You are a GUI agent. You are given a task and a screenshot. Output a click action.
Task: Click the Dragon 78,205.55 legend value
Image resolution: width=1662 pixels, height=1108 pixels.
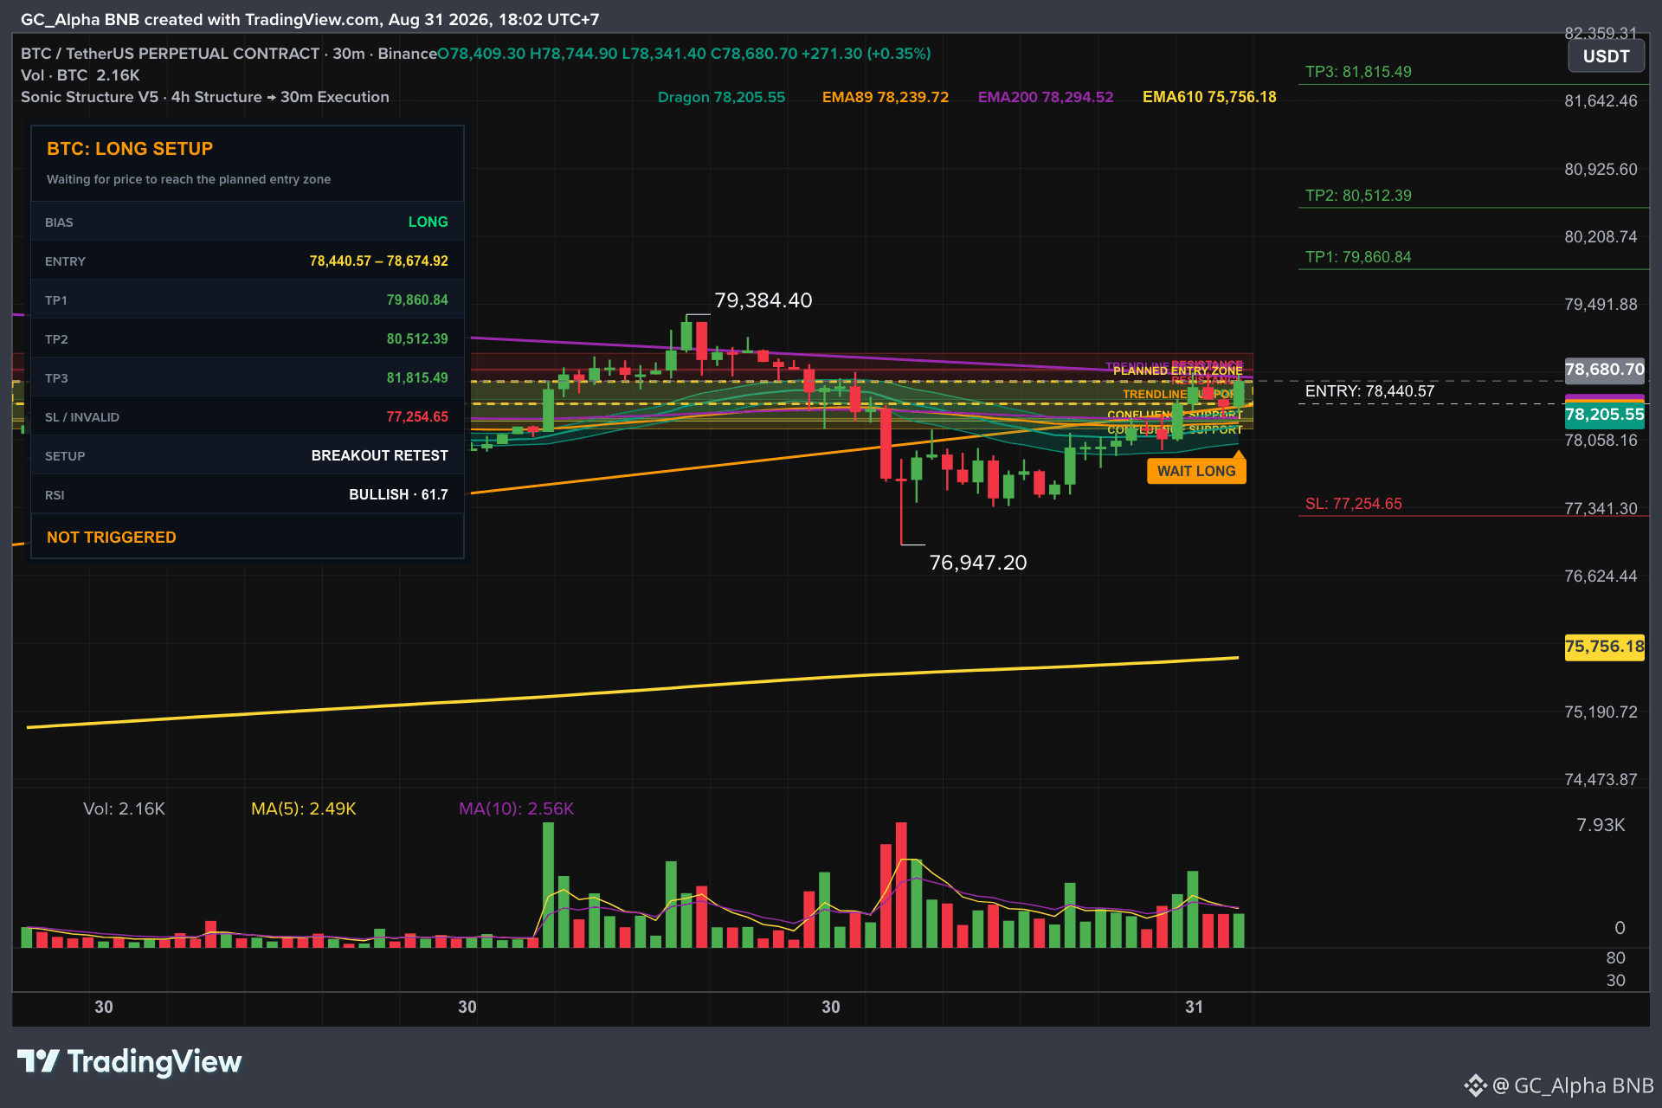[x=721, y=97]
